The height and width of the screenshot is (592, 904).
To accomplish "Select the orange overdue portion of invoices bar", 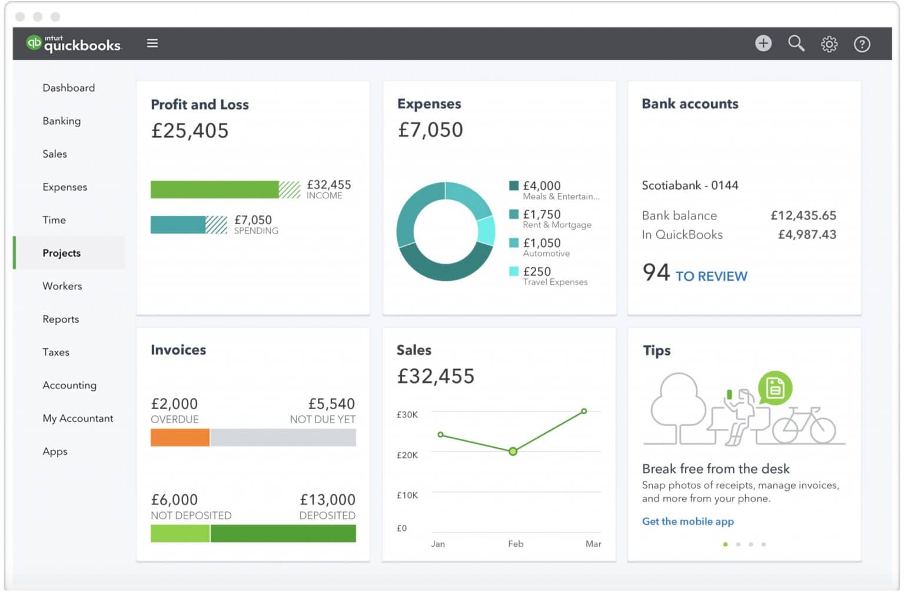I will 180,437.
